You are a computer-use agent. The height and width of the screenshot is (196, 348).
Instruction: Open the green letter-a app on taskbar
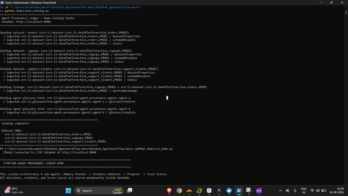[x=199, y=191]
